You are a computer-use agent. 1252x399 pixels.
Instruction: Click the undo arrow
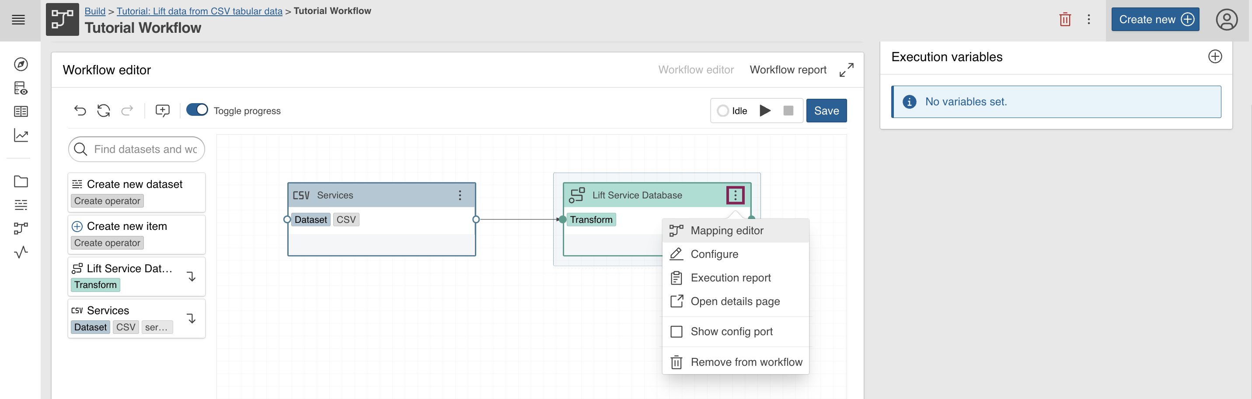click(80, 111)
